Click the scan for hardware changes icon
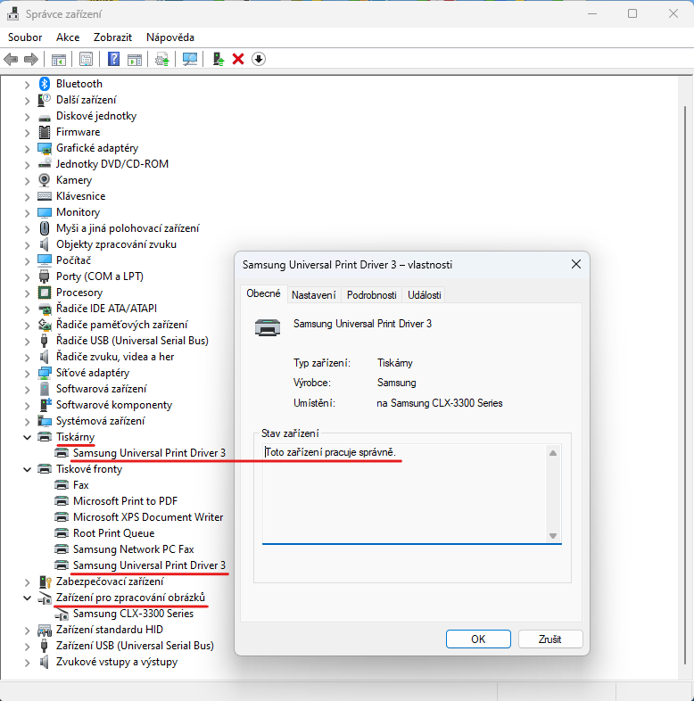Screen dimensions: 694x701 190,59
